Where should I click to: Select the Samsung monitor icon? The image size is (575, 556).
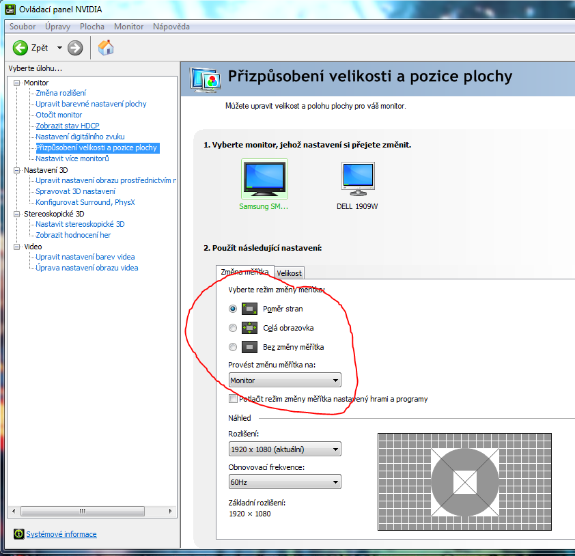(x=264, y=179)
